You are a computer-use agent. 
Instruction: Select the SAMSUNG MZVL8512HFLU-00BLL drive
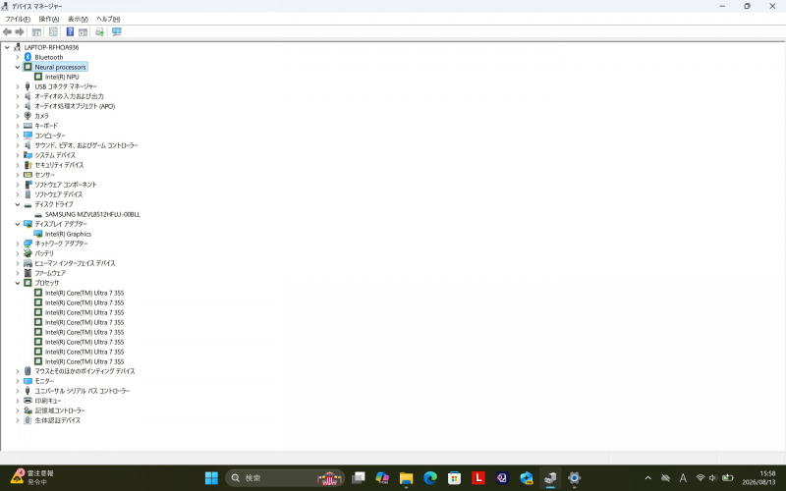pos(92,214)
